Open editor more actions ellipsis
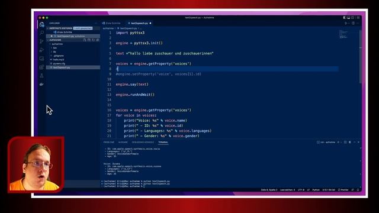Image resolution: width=379 pixels, height=213 pixels. pos(358,23)
